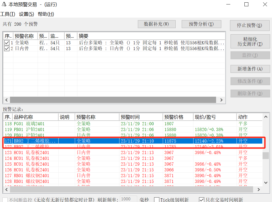Toggle 只在交易时间刷新 checkbox
The image size is (272, 202).
coord(202,200)
